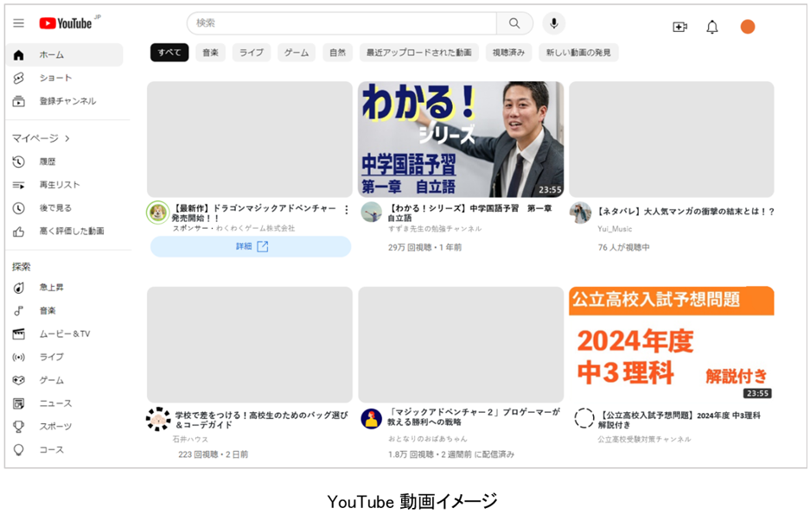This screenshot has width=810, height=514.
Task: Click the すずき先生の勉強チャンネル channel name
Action: tap(435, 229)
